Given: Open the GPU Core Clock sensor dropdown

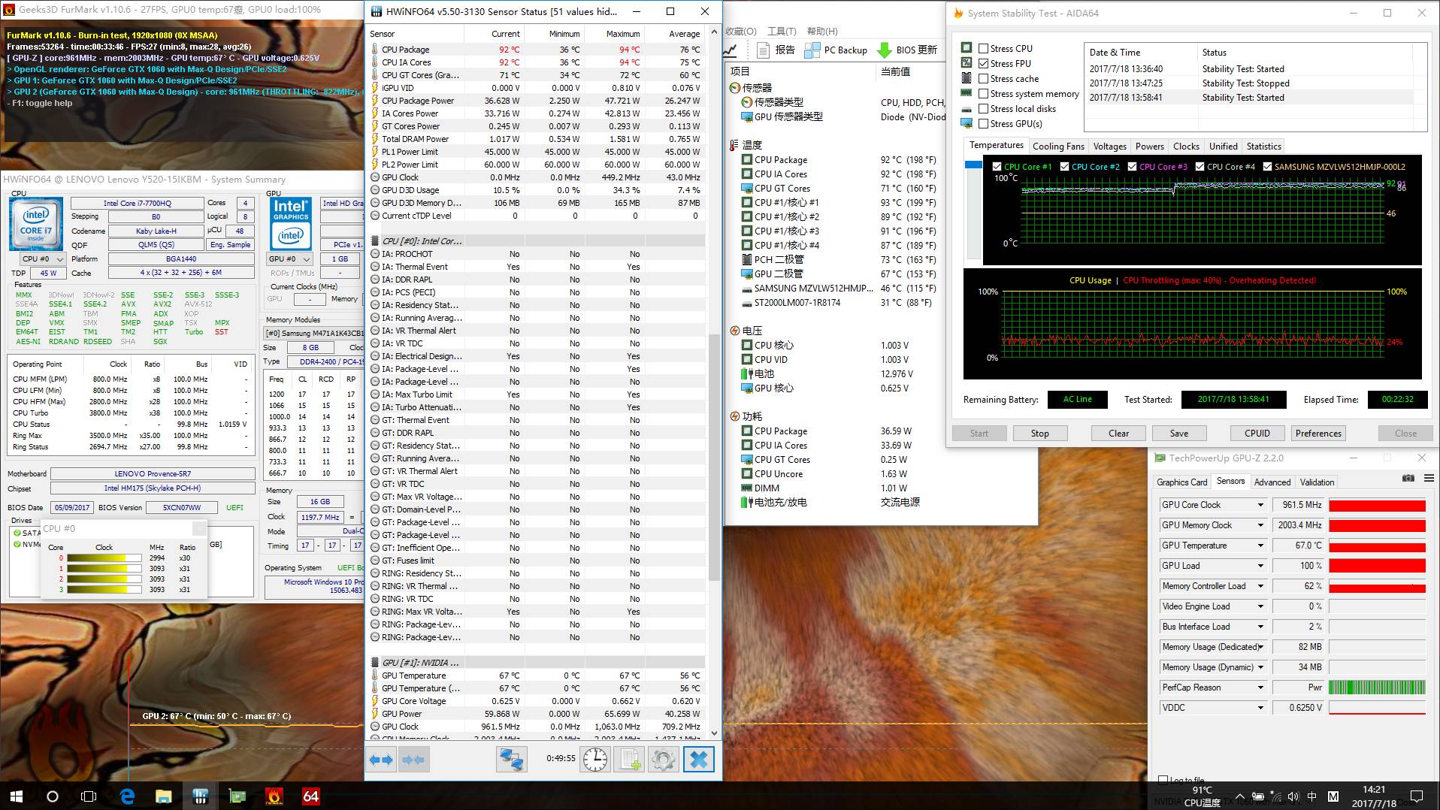Looking at the screenshot, I should [x=1260, y=505].
